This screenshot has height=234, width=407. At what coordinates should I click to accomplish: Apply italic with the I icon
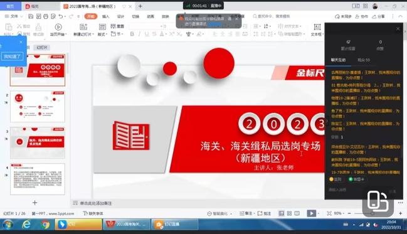click(x=139, y=34)
